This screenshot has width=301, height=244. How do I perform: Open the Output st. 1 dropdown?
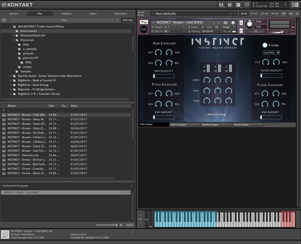point(168,27)
